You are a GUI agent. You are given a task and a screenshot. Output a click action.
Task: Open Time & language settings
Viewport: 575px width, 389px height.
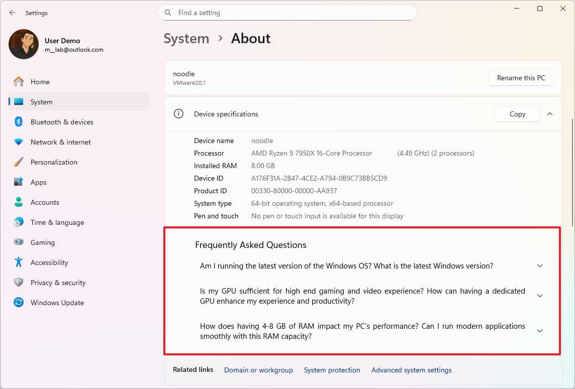pos(57,222)
